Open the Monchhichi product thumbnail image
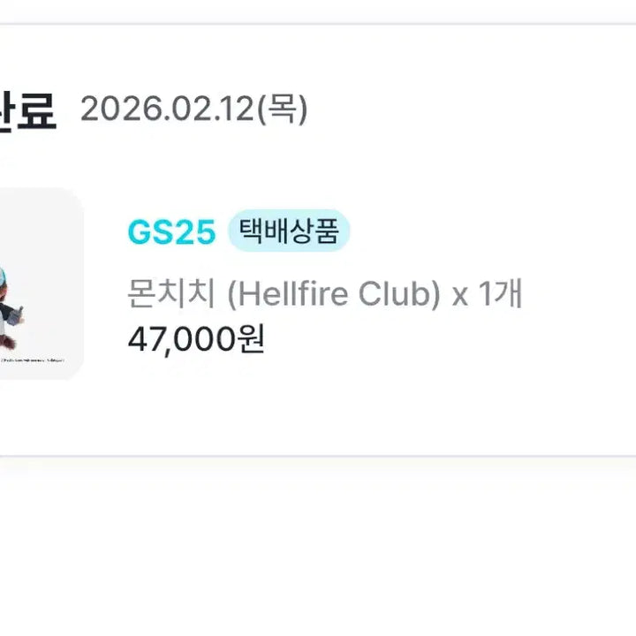 pos(40,284)
